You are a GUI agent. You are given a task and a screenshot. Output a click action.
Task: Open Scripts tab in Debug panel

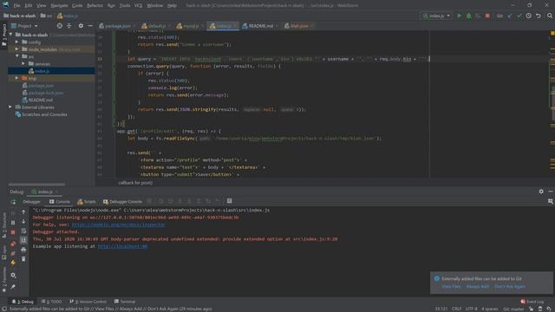[x=87, y=202]
